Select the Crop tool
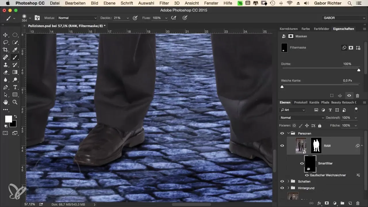Viewport: 368px width, 207px height. click(x=5, y=50)
